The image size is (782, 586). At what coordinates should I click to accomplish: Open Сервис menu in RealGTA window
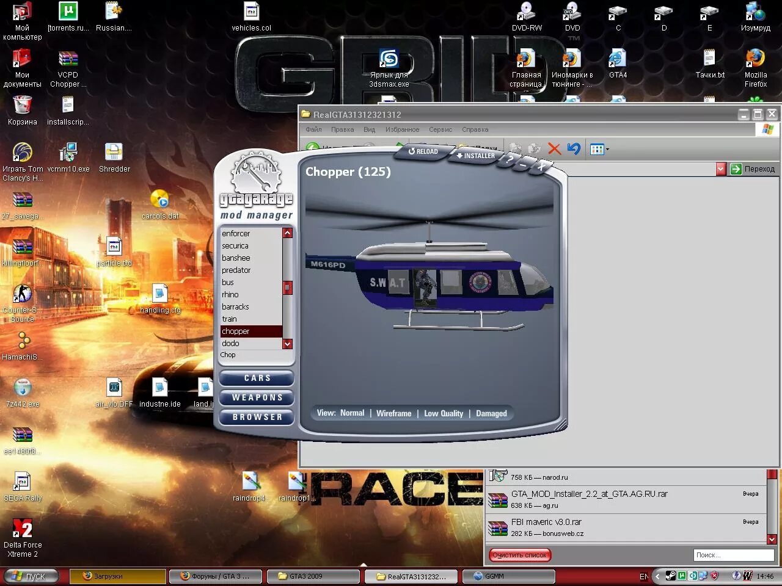440,129
